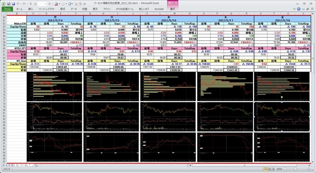
Task: Open the fill color dropdown arrow
Action: [x=59, y=4]
